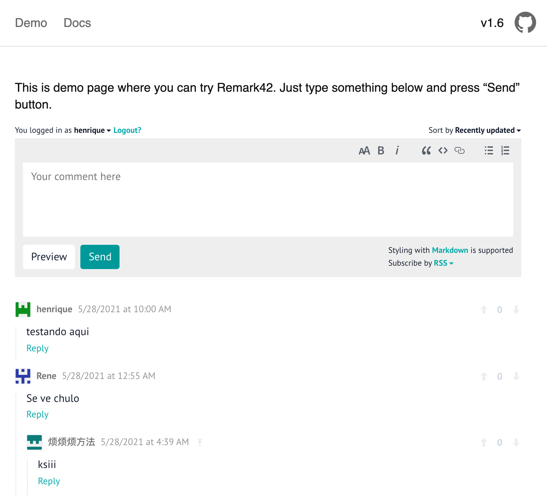
Task: Click the Logout? link
Action: [127, 130]
